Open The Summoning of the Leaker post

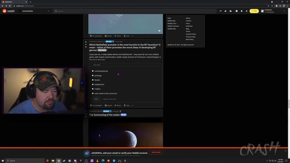[x=105, y=115]
